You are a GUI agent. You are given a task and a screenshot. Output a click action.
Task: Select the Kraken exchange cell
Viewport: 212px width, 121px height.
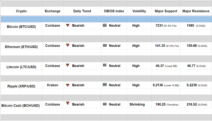[52, 85]
